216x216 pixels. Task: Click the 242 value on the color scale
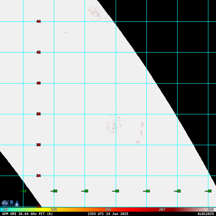pos(54,210)
